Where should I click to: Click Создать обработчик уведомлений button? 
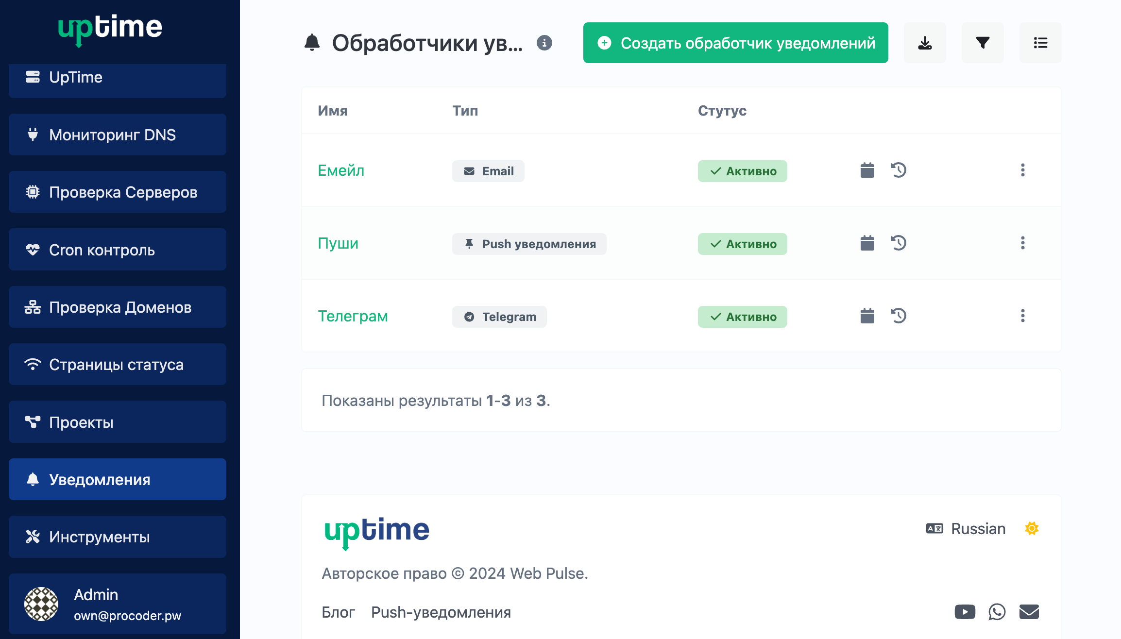point(735,43)
